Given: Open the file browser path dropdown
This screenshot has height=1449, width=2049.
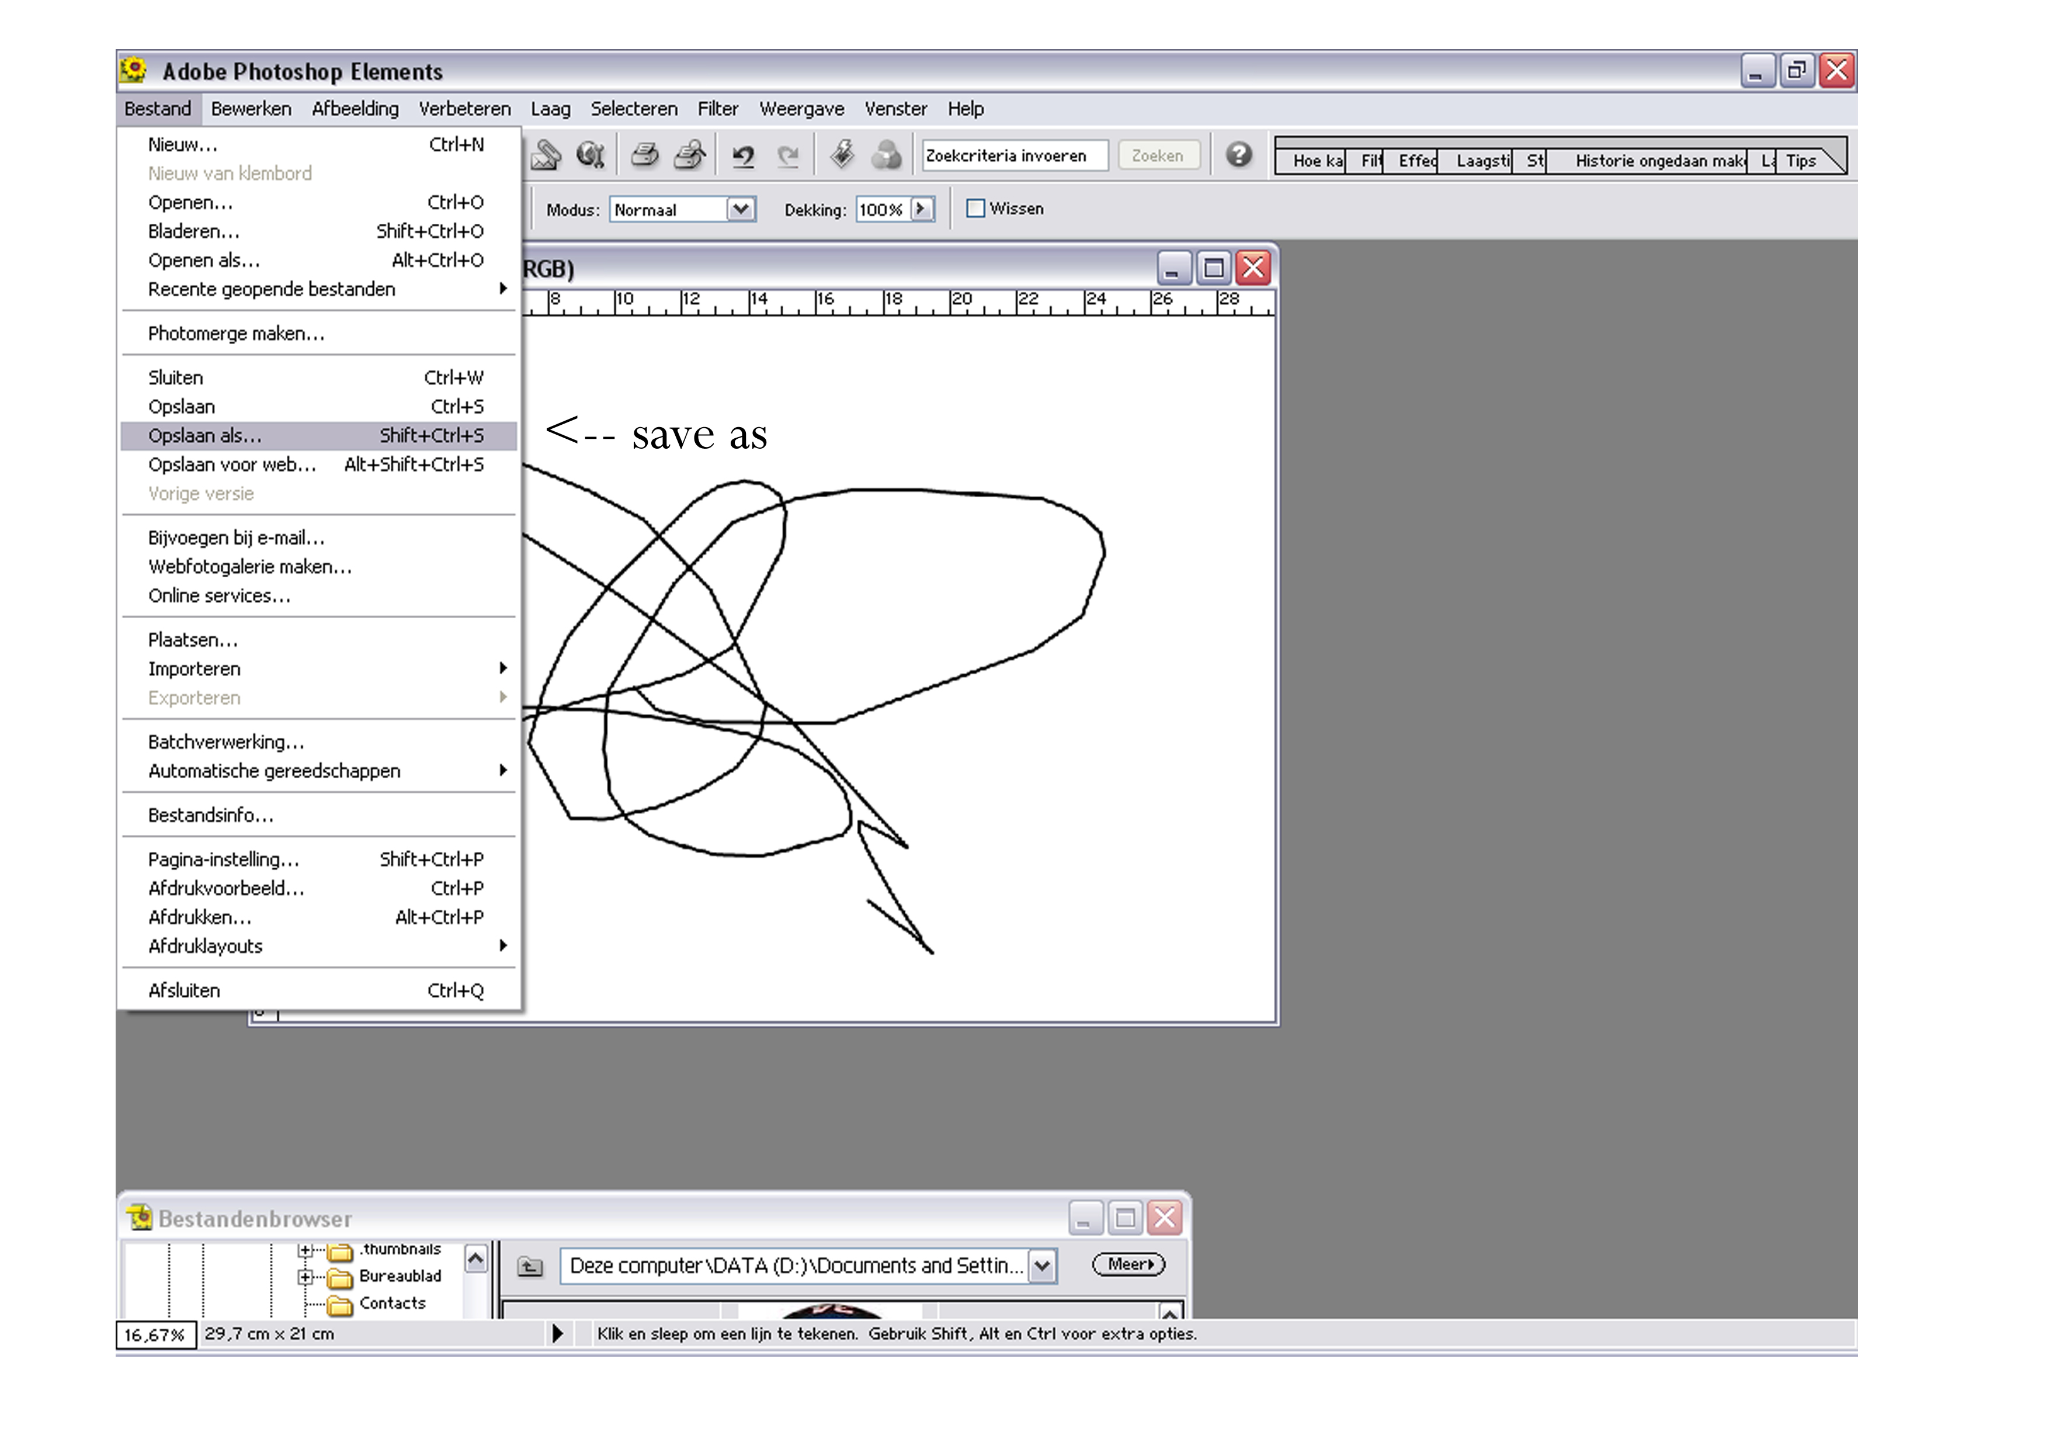Looking at the screenshot, I should coord(1041,1266).
